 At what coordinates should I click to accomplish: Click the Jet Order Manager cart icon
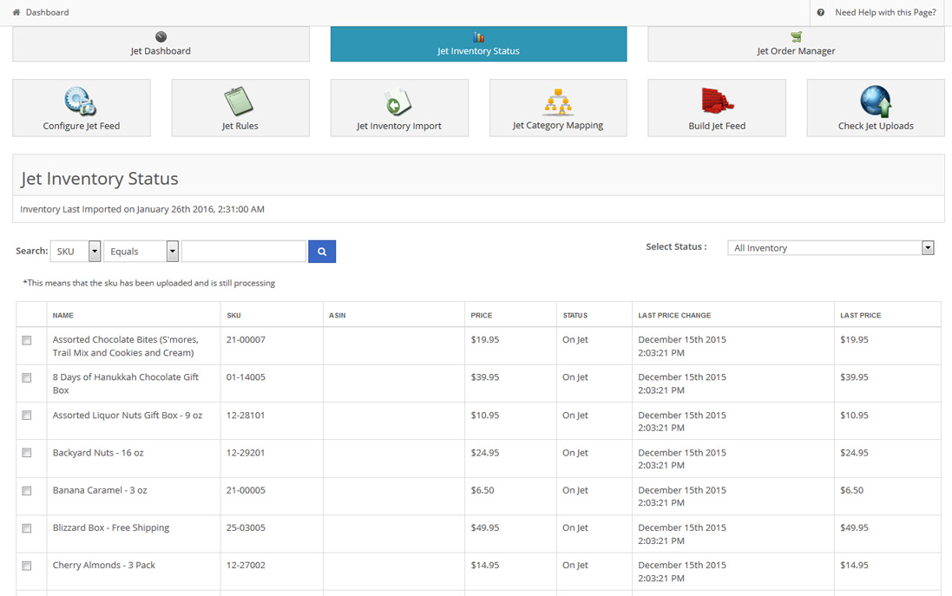(796, 37)
